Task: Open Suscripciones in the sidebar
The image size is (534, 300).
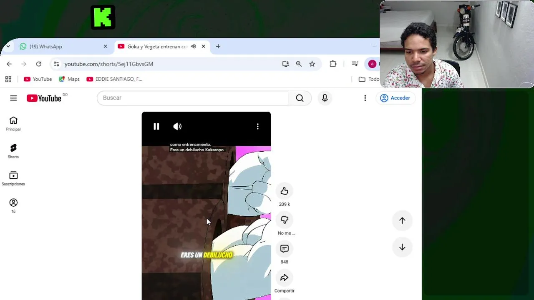Action: 13,179
